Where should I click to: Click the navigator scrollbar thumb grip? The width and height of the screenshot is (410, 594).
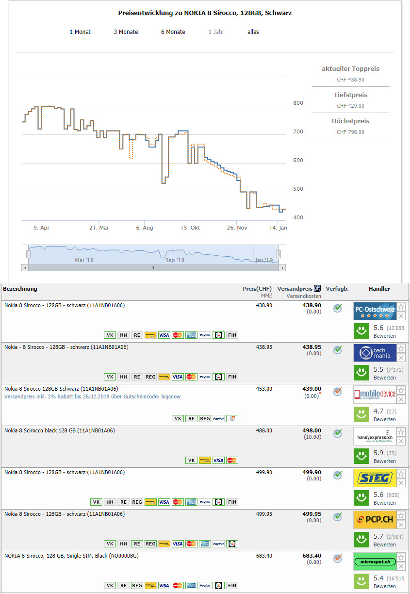coord(154,267)
